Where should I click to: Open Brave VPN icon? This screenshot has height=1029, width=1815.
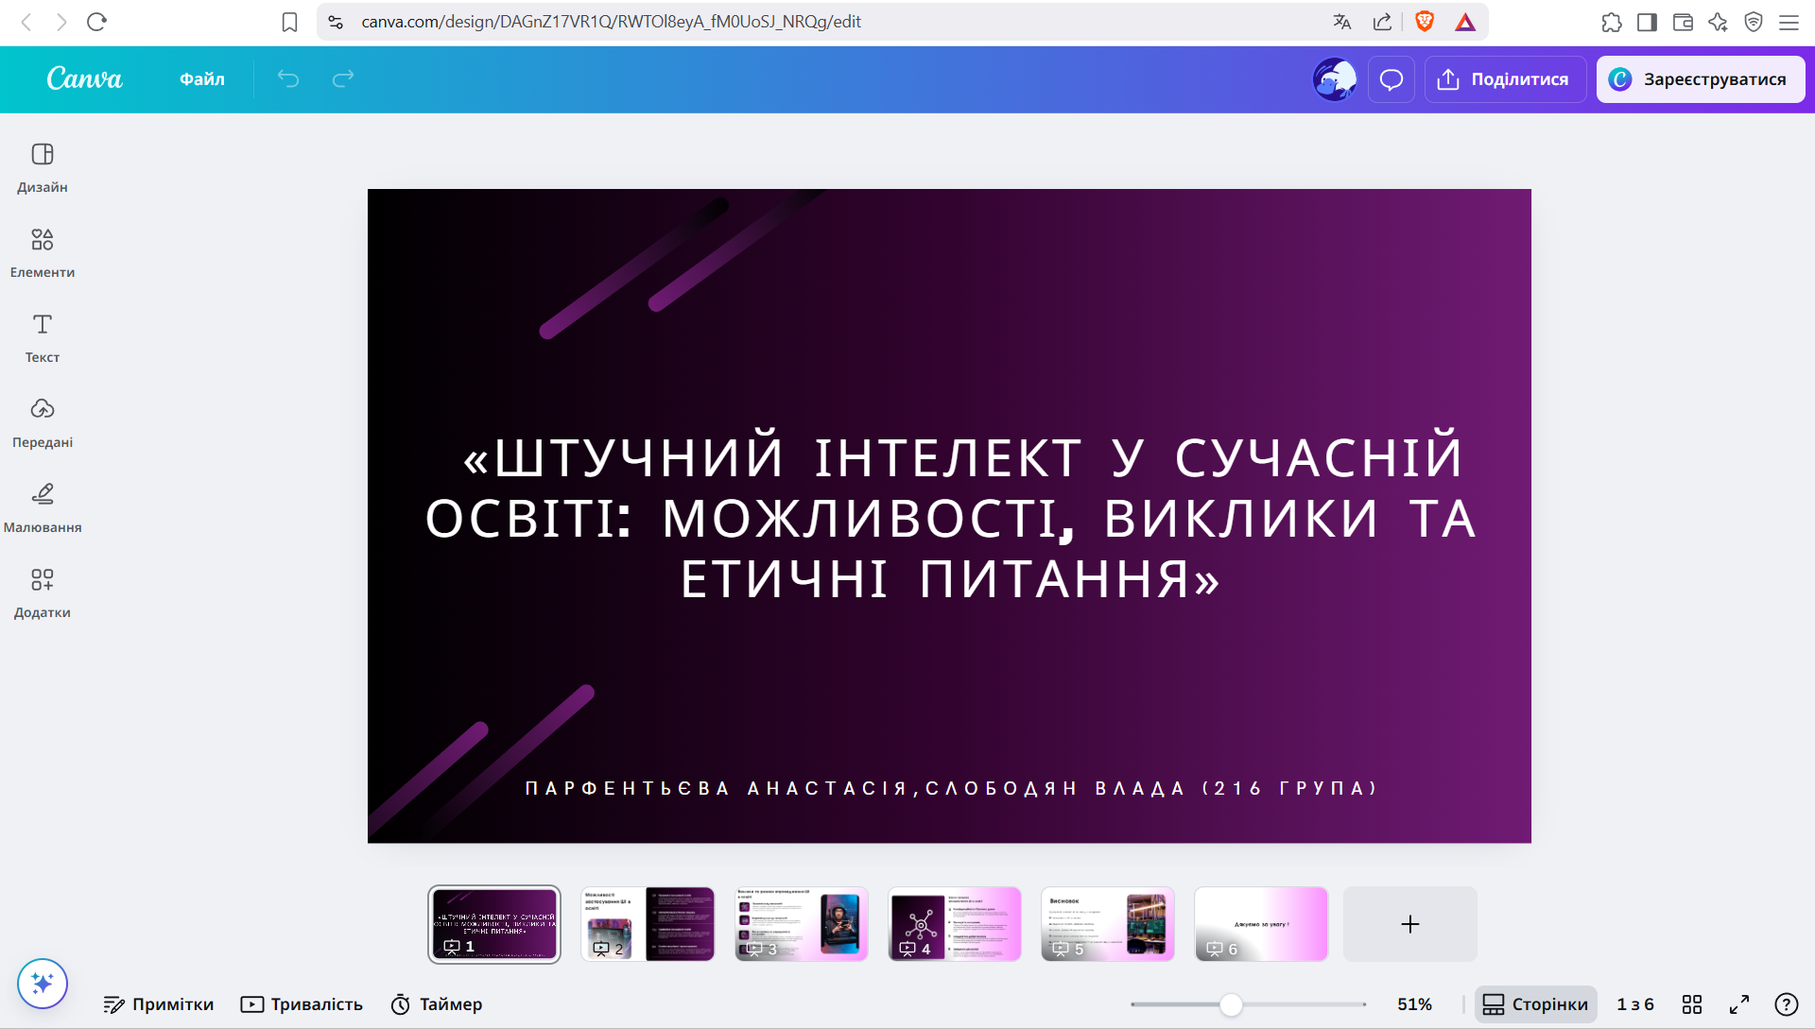point(1754,22)
